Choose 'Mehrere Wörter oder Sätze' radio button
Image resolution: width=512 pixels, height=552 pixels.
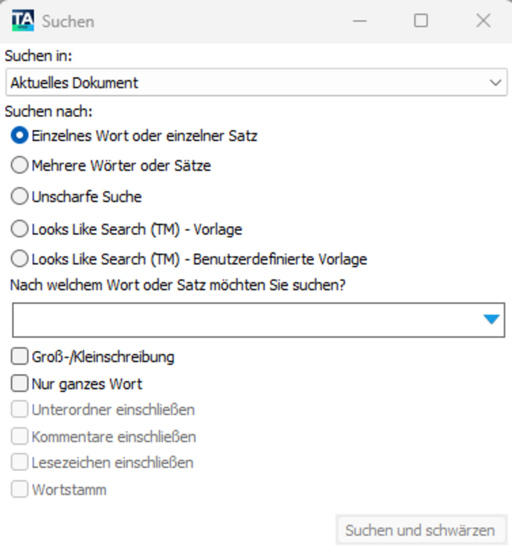pyautogui.click(x=19, y=165)
